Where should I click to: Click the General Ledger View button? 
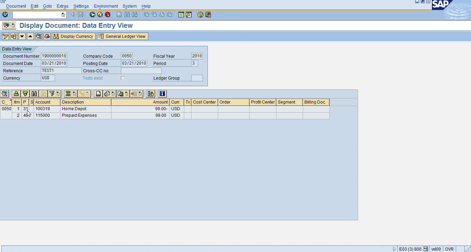tap(122, 36)
